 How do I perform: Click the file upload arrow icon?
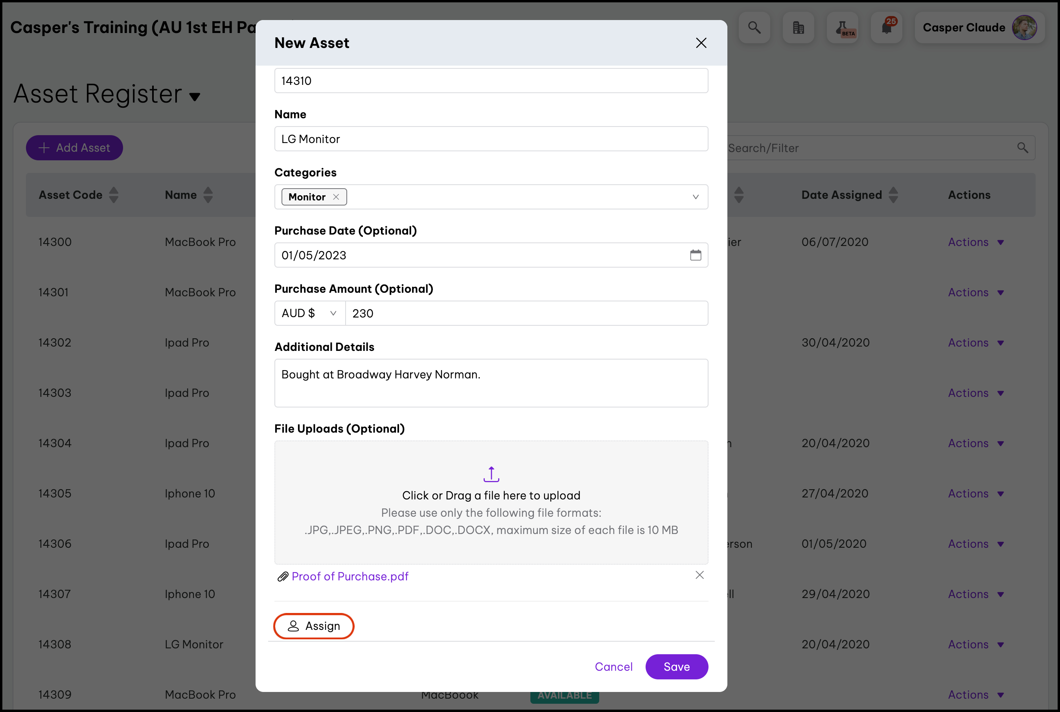coord(491,474)
